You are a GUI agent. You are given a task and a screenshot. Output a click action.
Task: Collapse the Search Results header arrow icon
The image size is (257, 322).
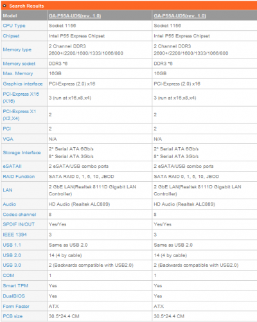coord(4,6)
